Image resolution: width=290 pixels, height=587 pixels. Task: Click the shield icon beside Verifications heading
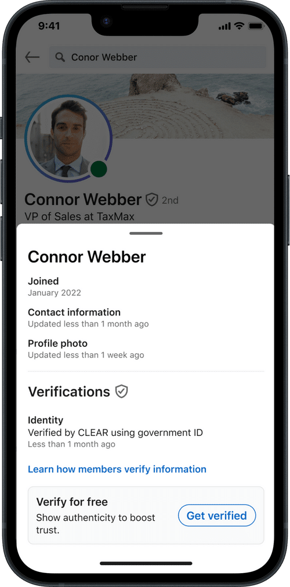point(121,391)
